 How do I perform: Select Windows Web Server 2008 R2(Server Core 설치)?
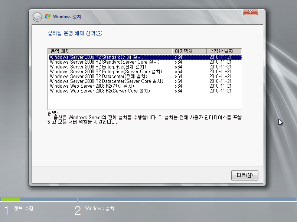tap(145, 91)
